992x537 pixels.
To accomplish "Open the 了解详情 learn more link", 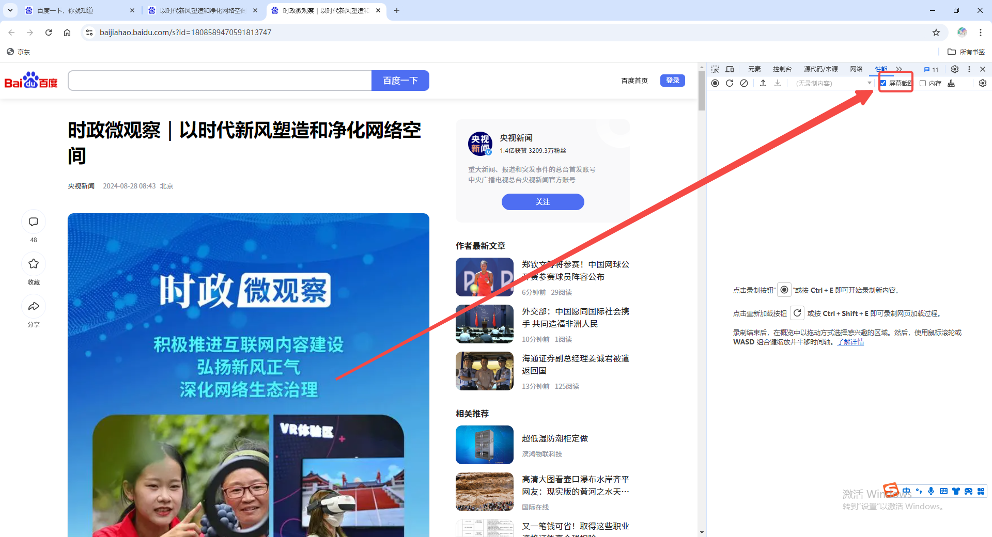I will [850, 342].
